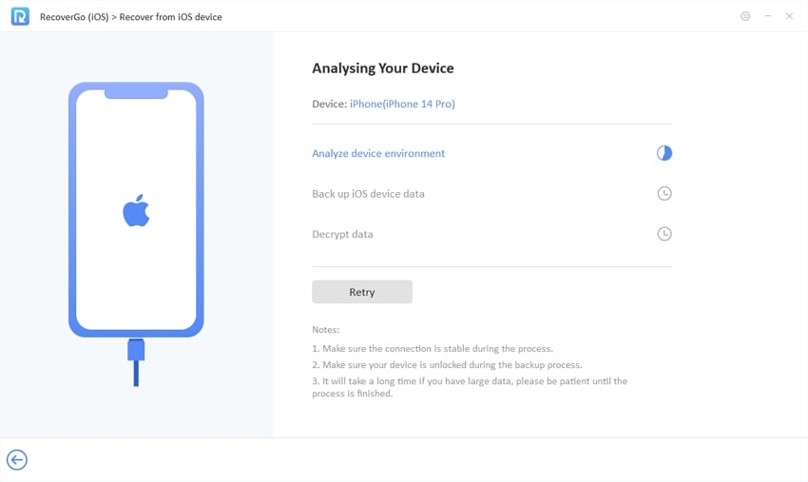The width and height of the screenshot is (808, 482).
Task: Select the Analyze device environment step
Action: (x=378, y=153)
